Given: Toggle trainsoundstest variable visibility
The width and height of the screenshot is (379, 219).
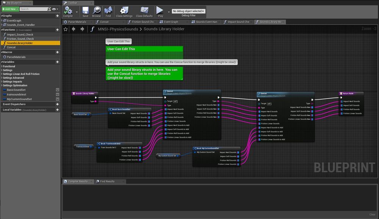Looking at the screenshot, I should point(57,94).
